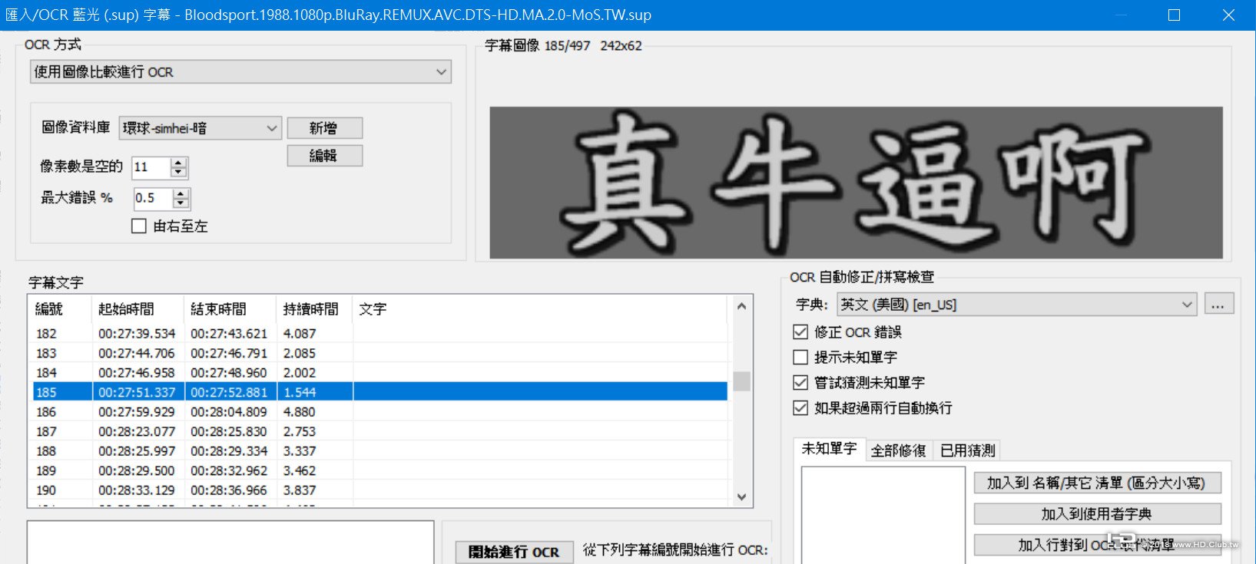Switch to the 已用猜測 tab
1256x564 pixels.
click(968, 450)
